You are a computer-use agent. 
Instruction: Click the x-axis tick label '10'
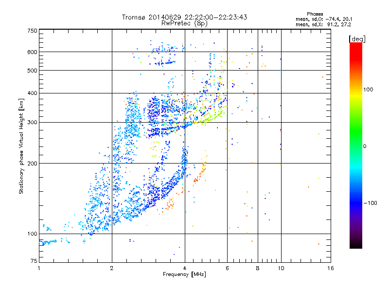point(281,268)
